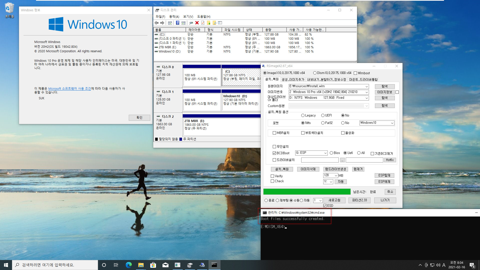Switch to the 생성_이미지추가 tab

coord(293,79)
